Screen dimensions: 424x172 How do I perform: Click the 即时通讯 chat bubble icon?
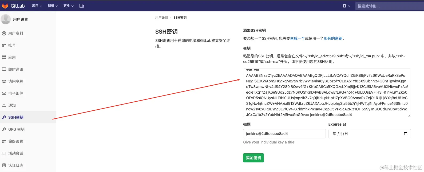click(x=4, y=69)
